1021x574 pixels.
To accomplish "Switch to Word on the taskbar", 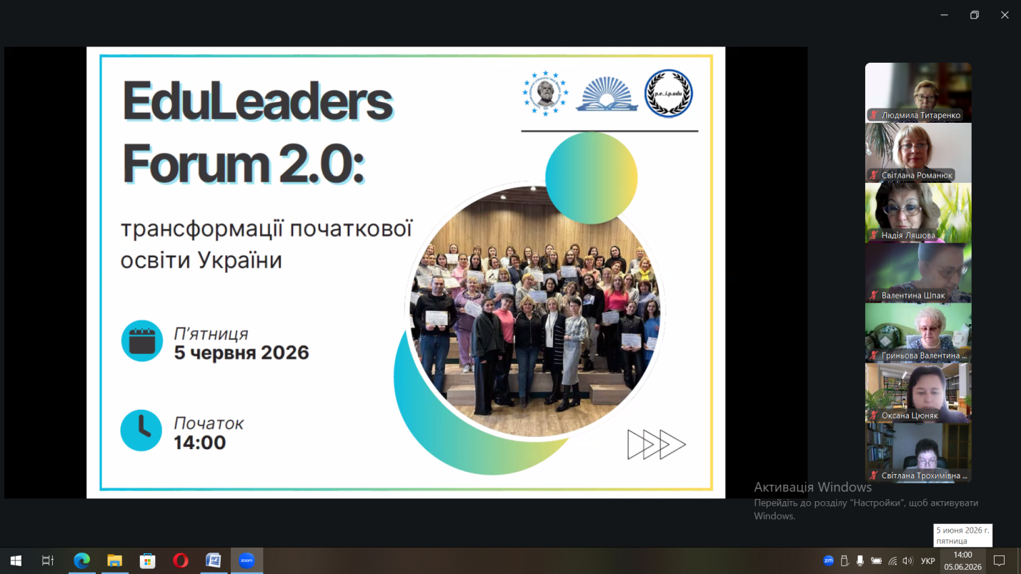I will (x=213, y=560).
